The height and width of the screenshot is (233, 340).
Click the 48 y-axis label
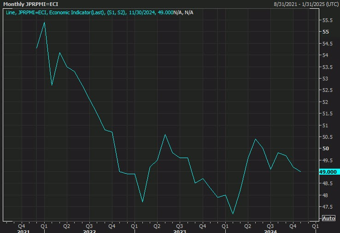[325, 195]
